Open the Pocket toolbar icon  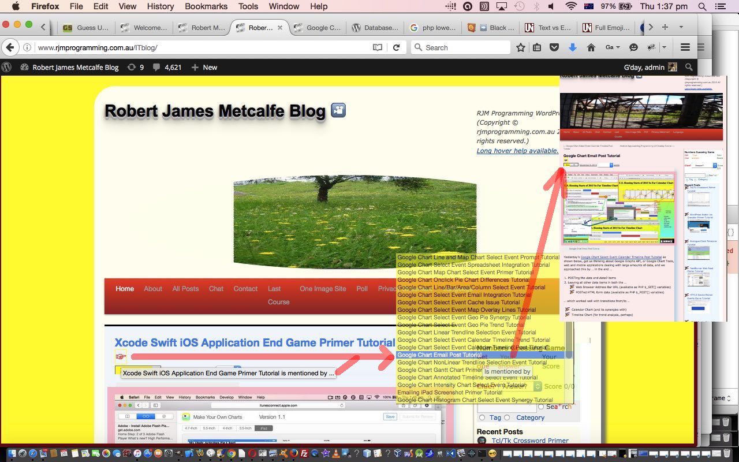[554, 47]
